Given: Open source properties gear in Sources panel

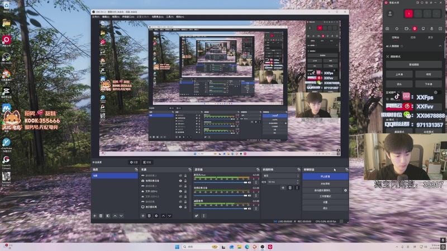Looking at the screenshot, I should point(156,216).
